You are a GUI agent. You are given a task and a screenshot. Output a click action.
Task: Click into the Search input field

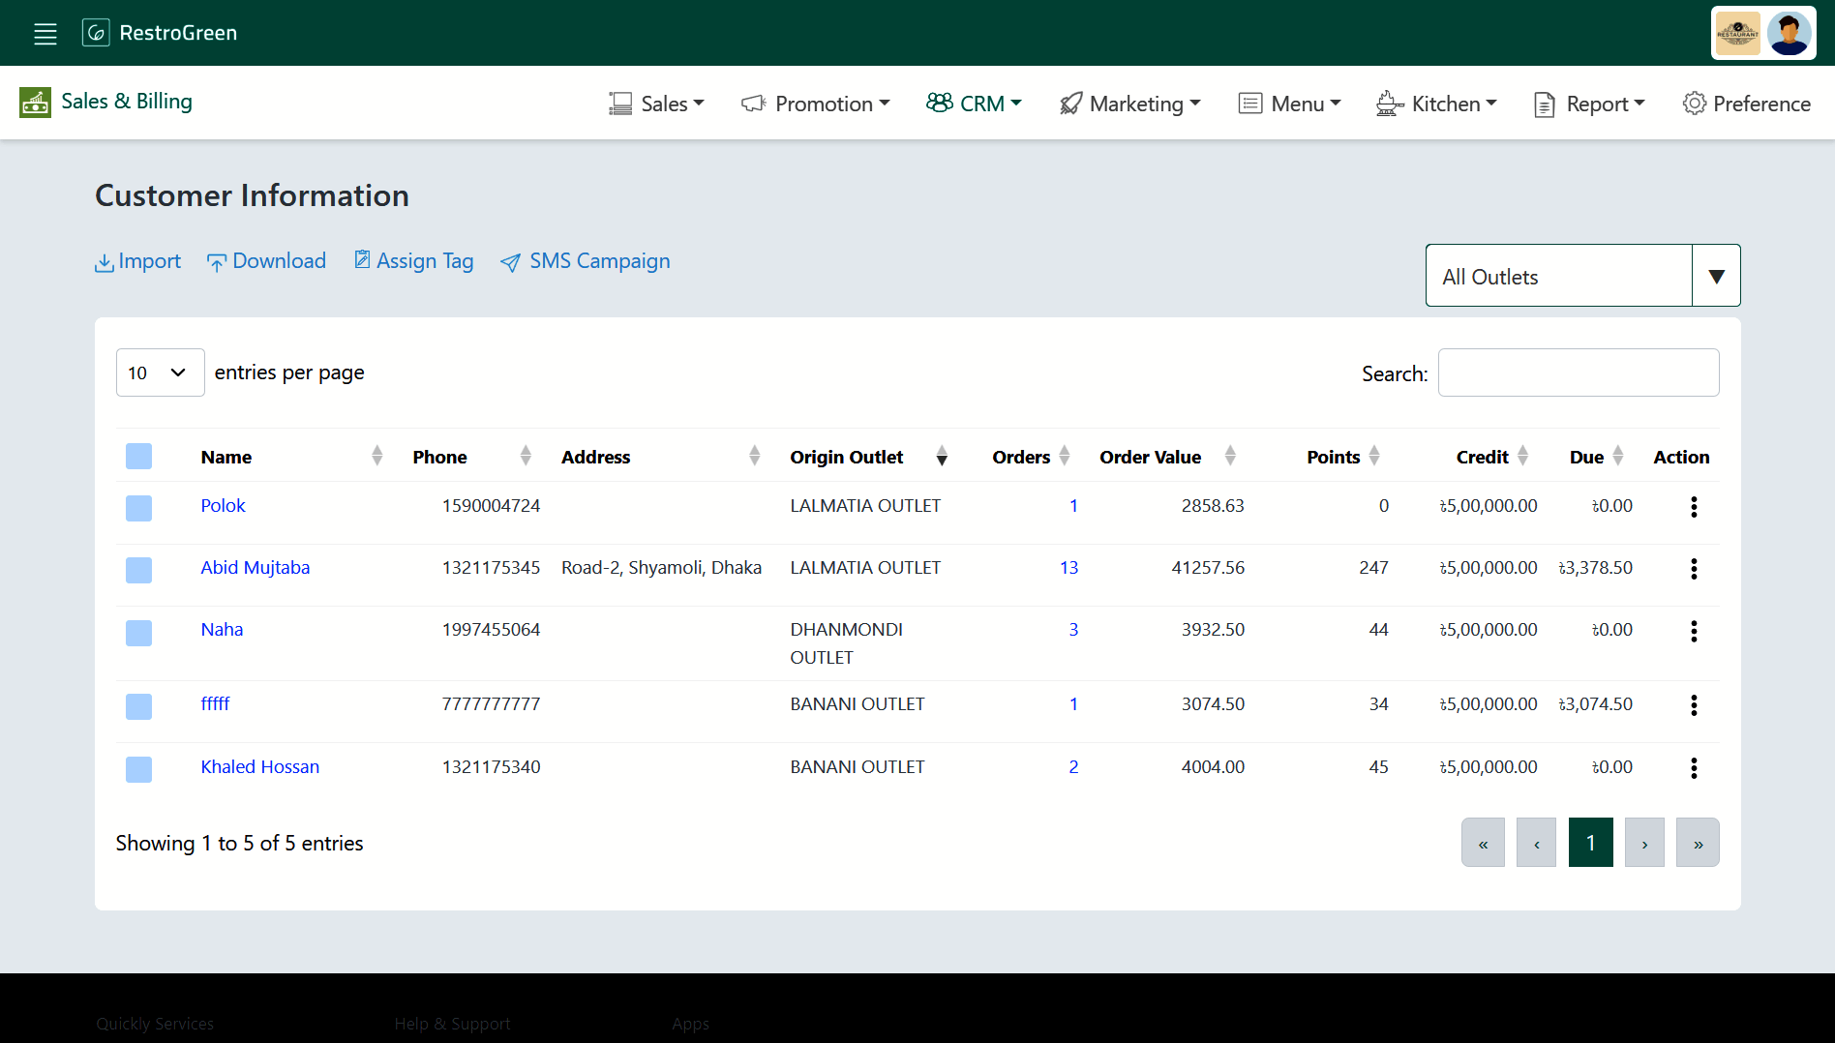[x=1578, y=372]
